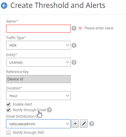Change the Duration dropdown from Hour

[x=38, y=96]
